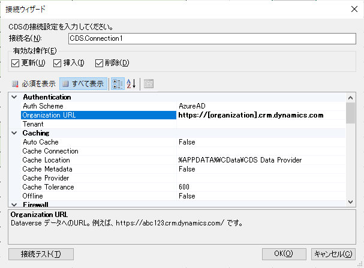Select the すべて表示 show-all button

pos(83,84)
